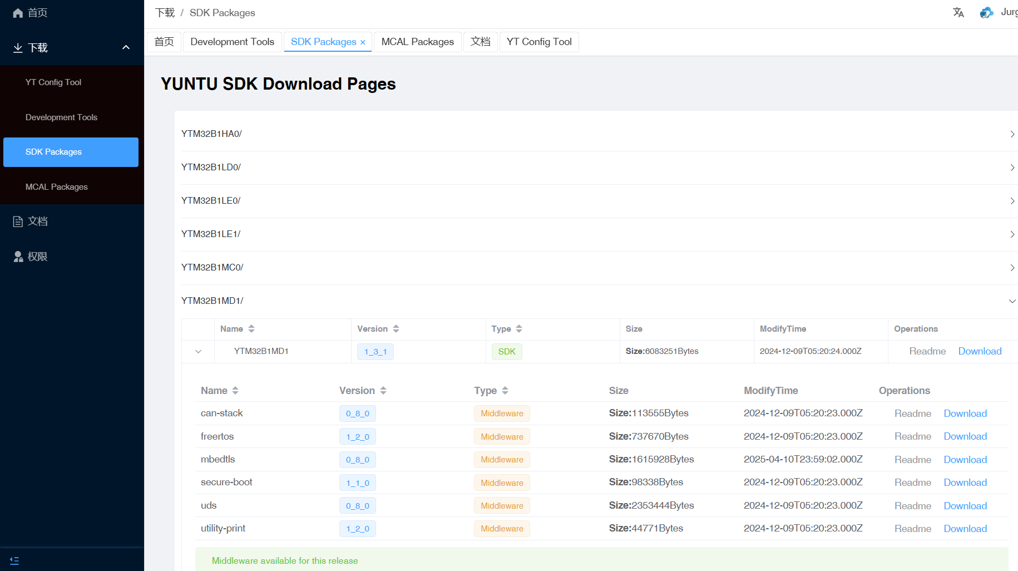
Task: Open Readme for secure-boot
Action: (913, 483)
